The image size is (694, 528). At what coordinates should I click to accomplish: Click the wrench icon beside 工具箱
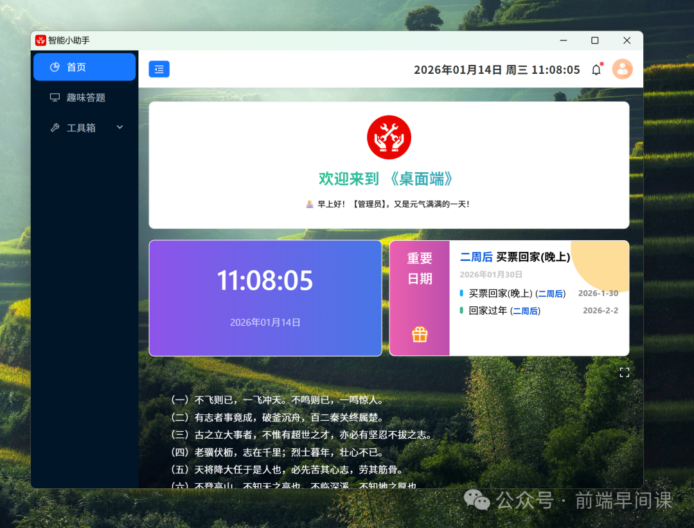(55, 128)
